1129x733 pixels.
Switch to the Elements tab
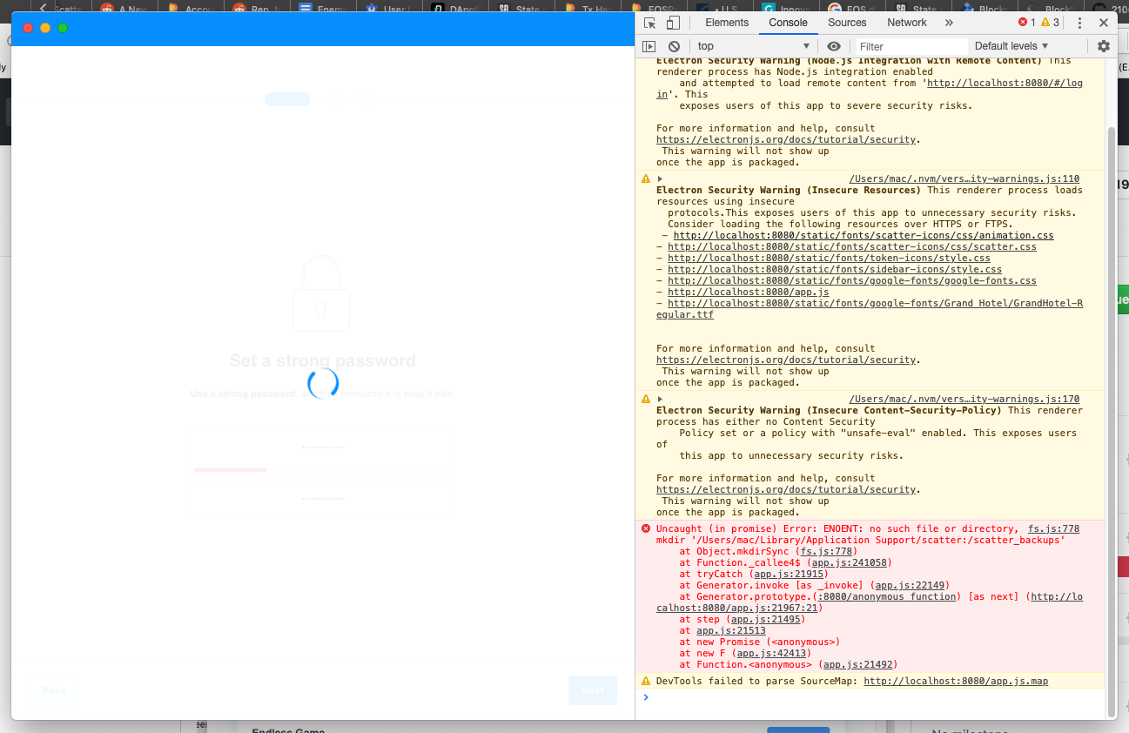(725, 22)
